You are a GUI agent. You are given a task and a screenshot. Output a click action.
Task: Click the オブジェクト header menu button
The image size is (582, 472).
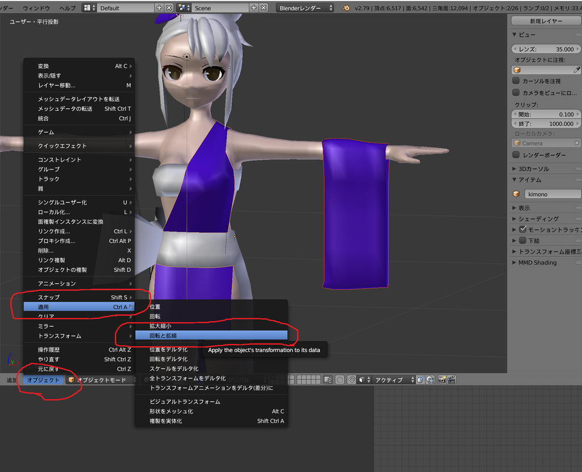click(x=43, y=379)
